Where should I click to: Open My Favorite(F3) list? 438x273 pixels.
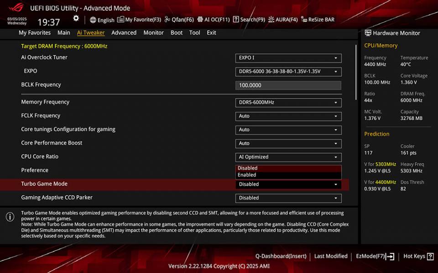[x=139, y=20]
